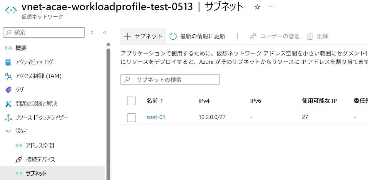Click the タグ tag icon
This screenshot has height=180, width=368.
9,90
